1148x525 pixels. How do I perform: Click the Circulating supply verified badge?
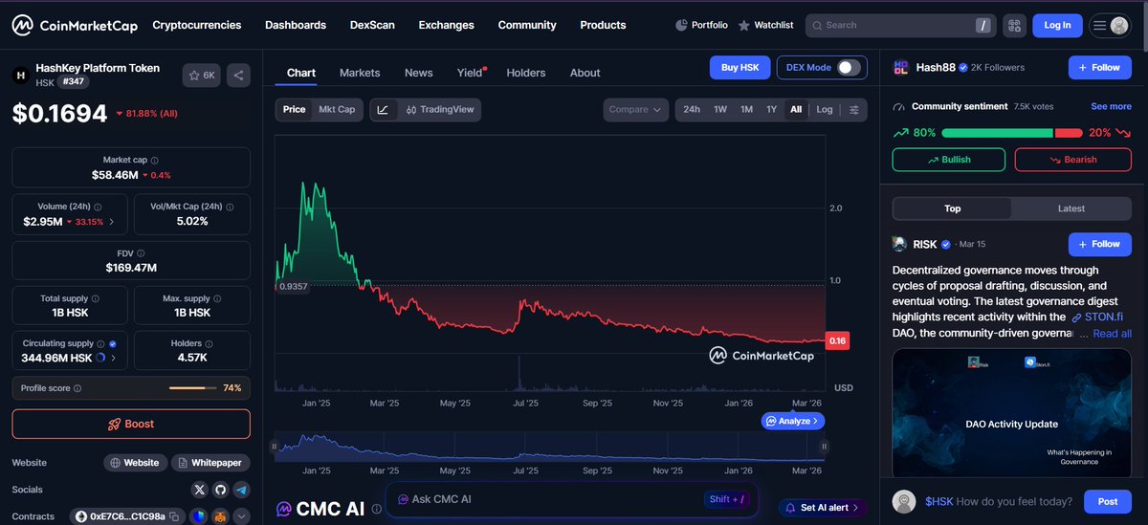pyautogui.click(x=113, y=343)
